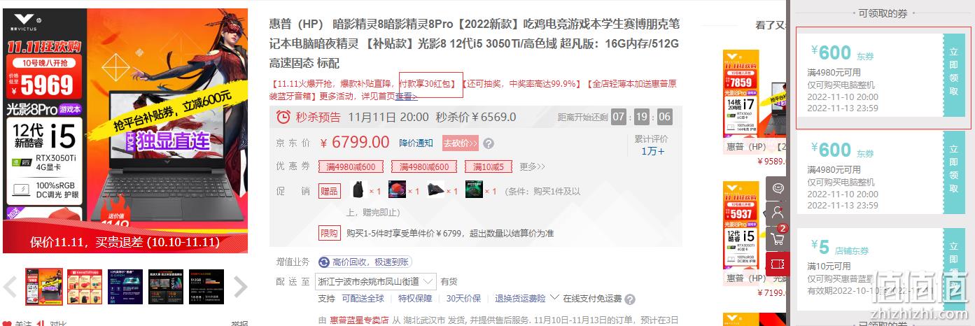Click the help icon beside 在线支付免运费

click(x=630, y=299)
